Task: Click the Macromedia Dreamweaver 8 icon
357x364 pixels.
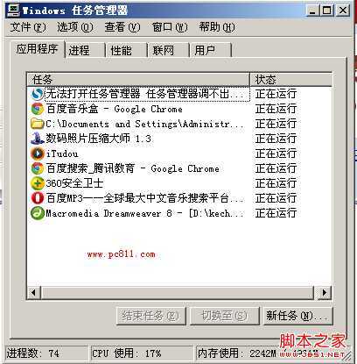Action: (x=38, y=213)
